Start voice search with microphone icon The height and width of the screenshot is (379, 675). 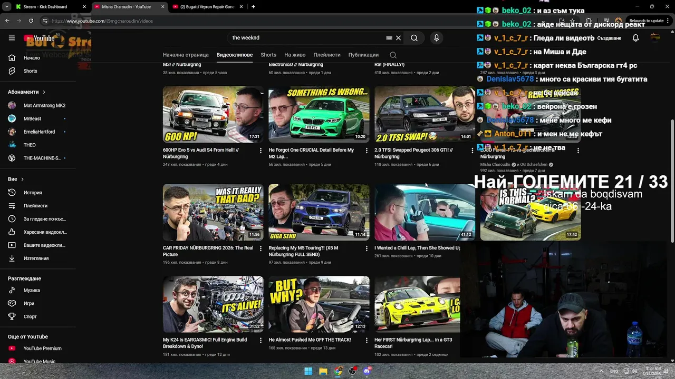click(436, 38)
